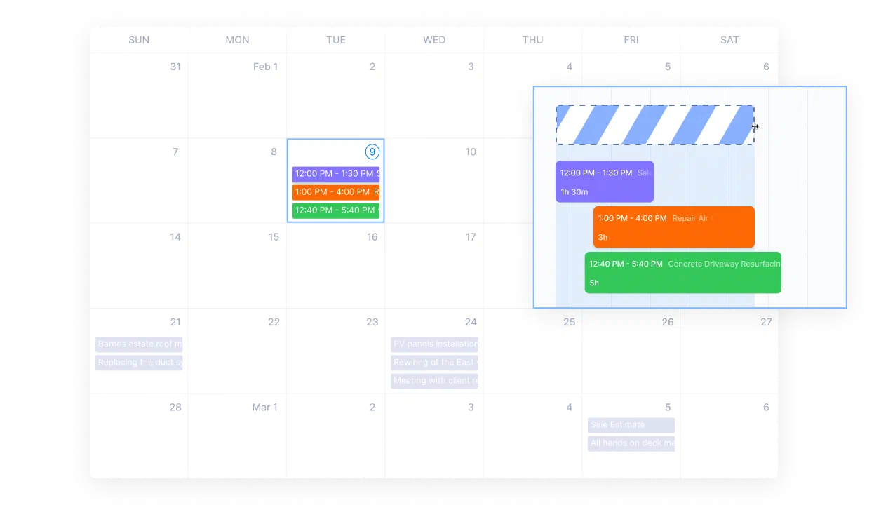Open the 'Barnes estate roof' event on the 21st
This screenshot has width=881, height=505.
click(x=139, y=344)
